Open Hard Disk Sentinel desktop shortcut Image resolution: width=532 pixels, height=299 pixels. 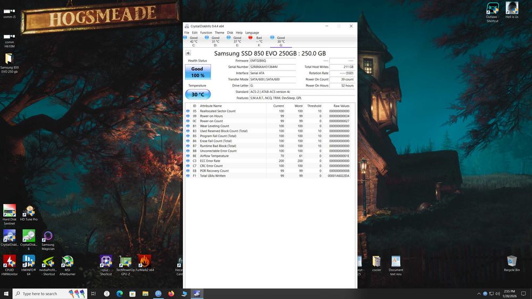[x=10, y=215]
